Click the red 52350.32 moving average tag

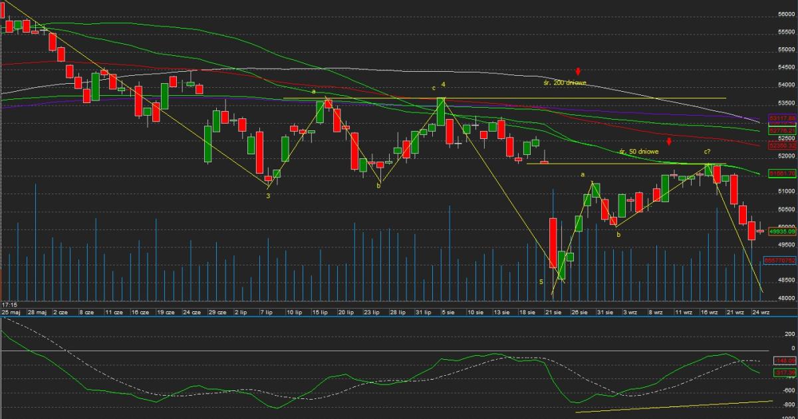point(781,145)
